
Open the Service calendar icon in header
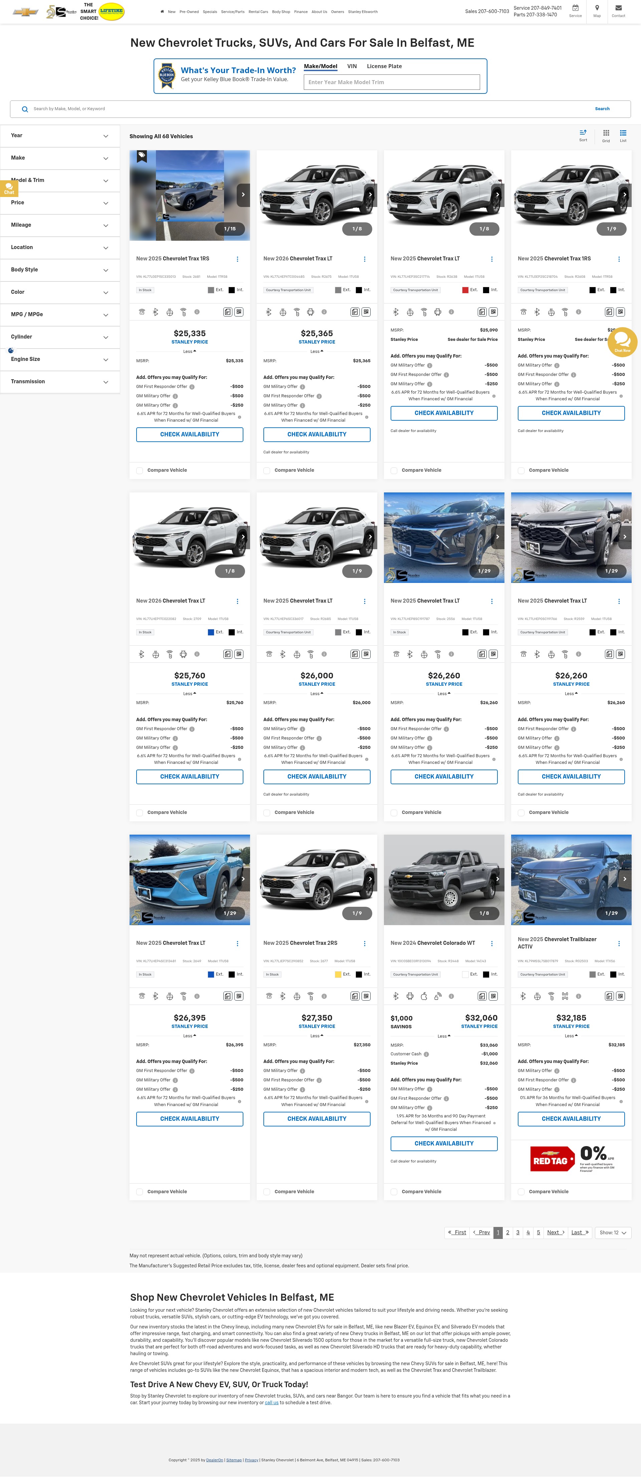575,8
